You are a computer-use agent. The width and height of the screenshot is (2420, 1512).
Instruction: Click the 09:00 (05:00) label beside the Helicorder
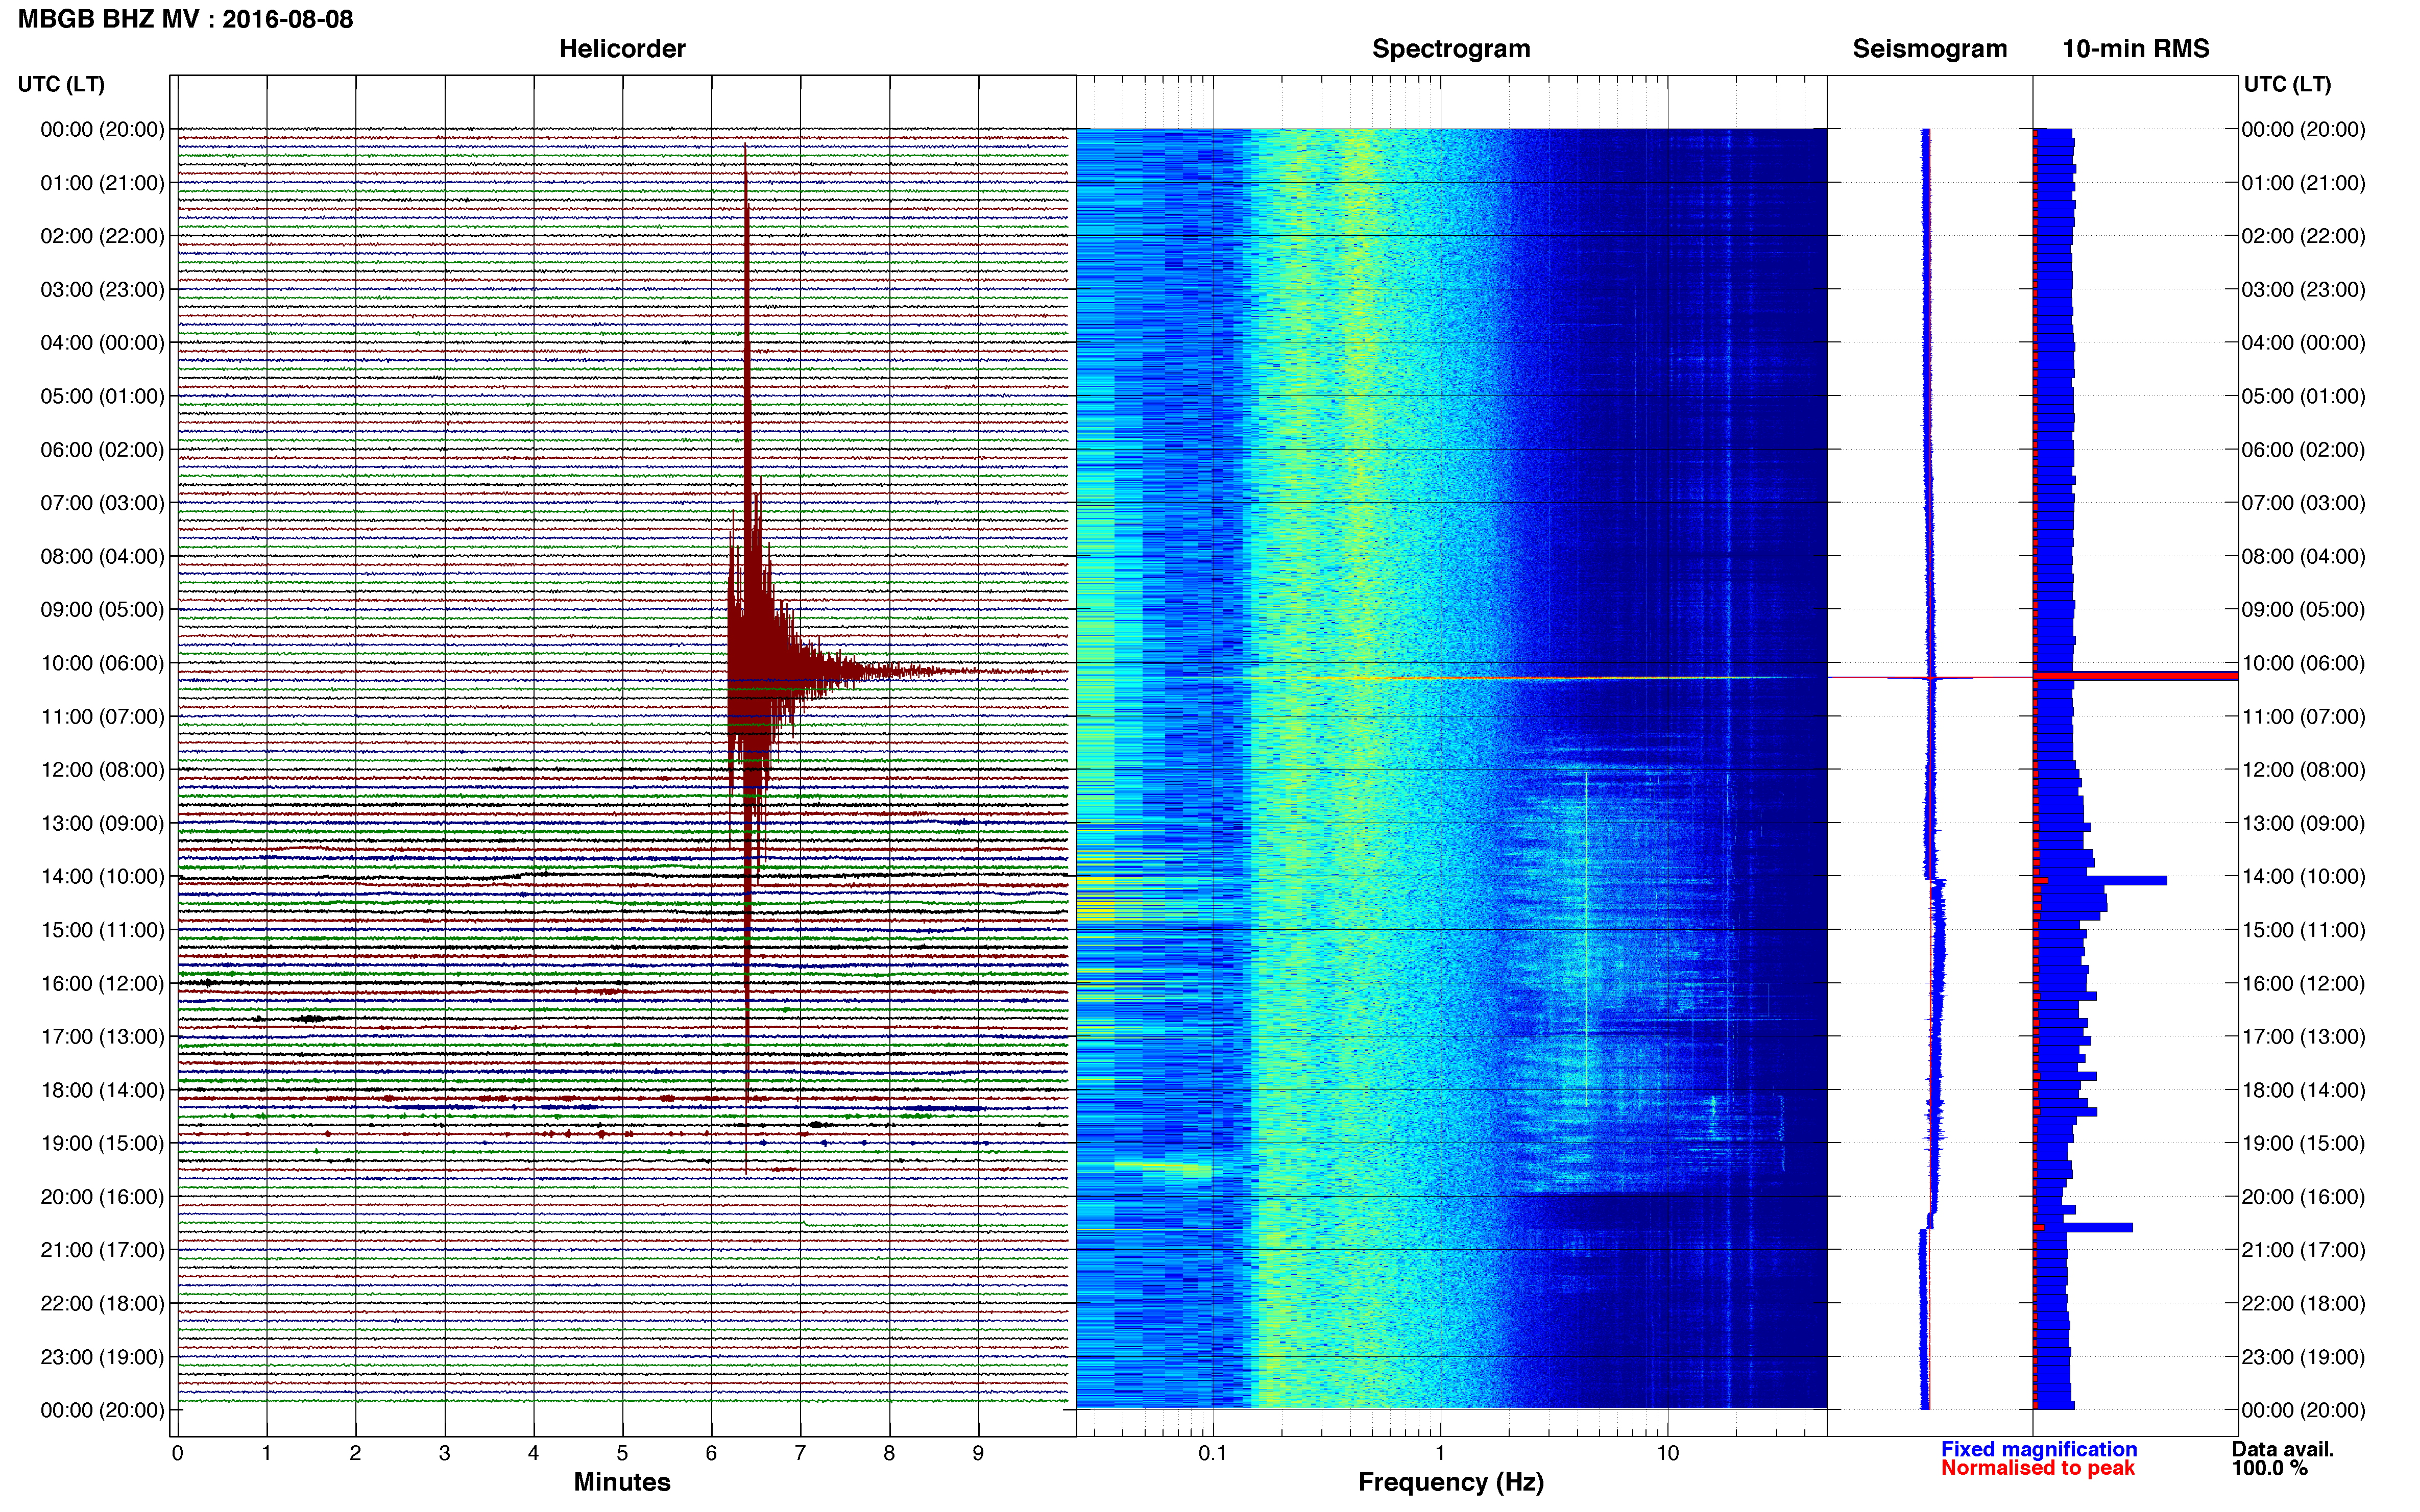click(102, 610)
